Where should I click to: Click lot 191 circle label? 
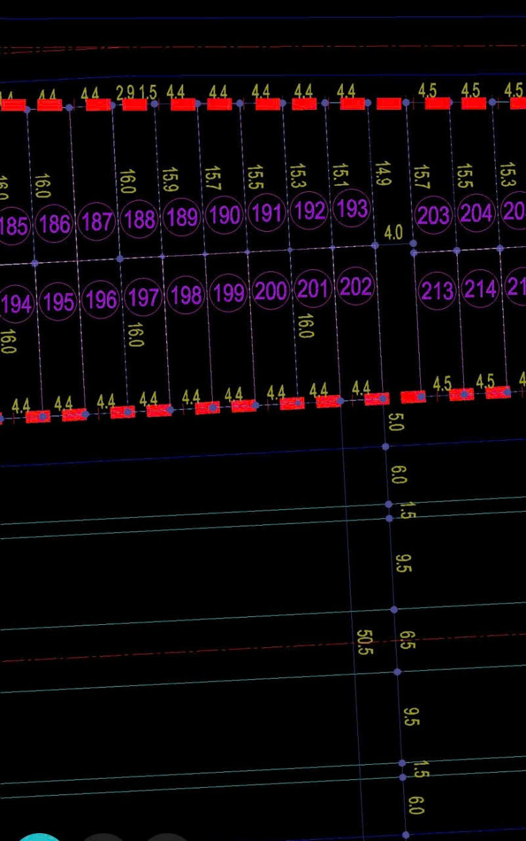pyautogui.click(x=266, y=214)
